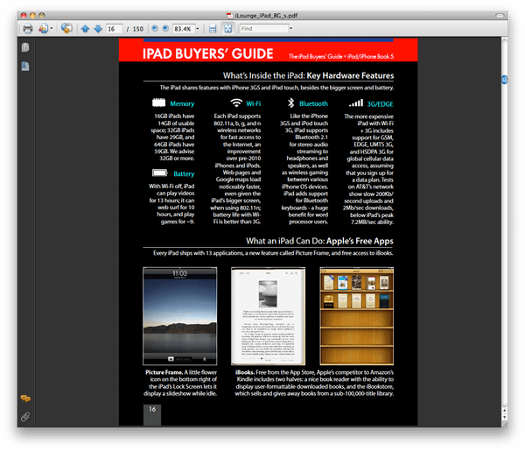Click the zoom out round button
Screen dimensions: 525x451
coord(155,29)
